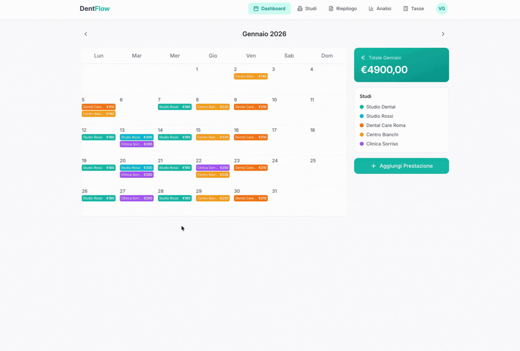Click the DentFlow logo
Screen dimensions: 520x351
tap(95, 8)
